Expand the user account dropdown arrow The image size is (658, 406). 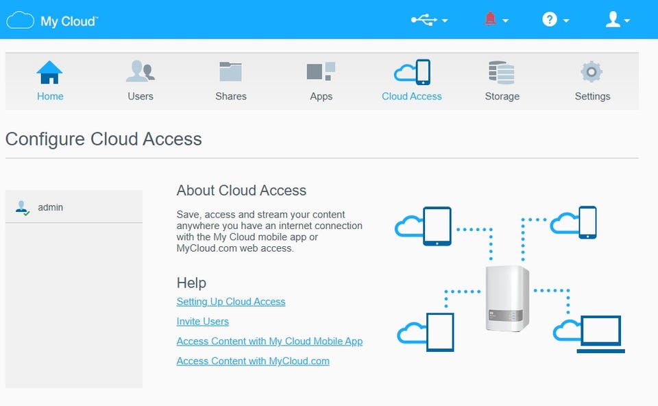627,21
